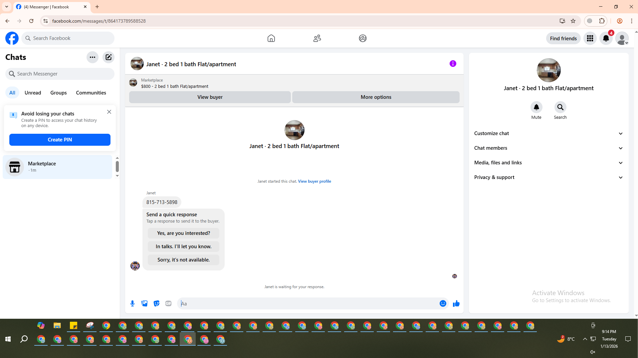Screen dimensions: 638x358
Task: Click the 815-713-5898 message bubble
Action: 162,202
